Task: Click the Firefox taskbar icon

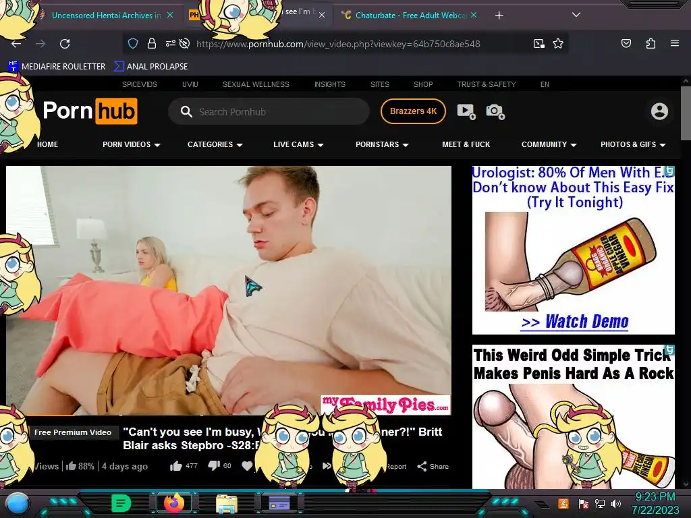Action: coord(174,503)
